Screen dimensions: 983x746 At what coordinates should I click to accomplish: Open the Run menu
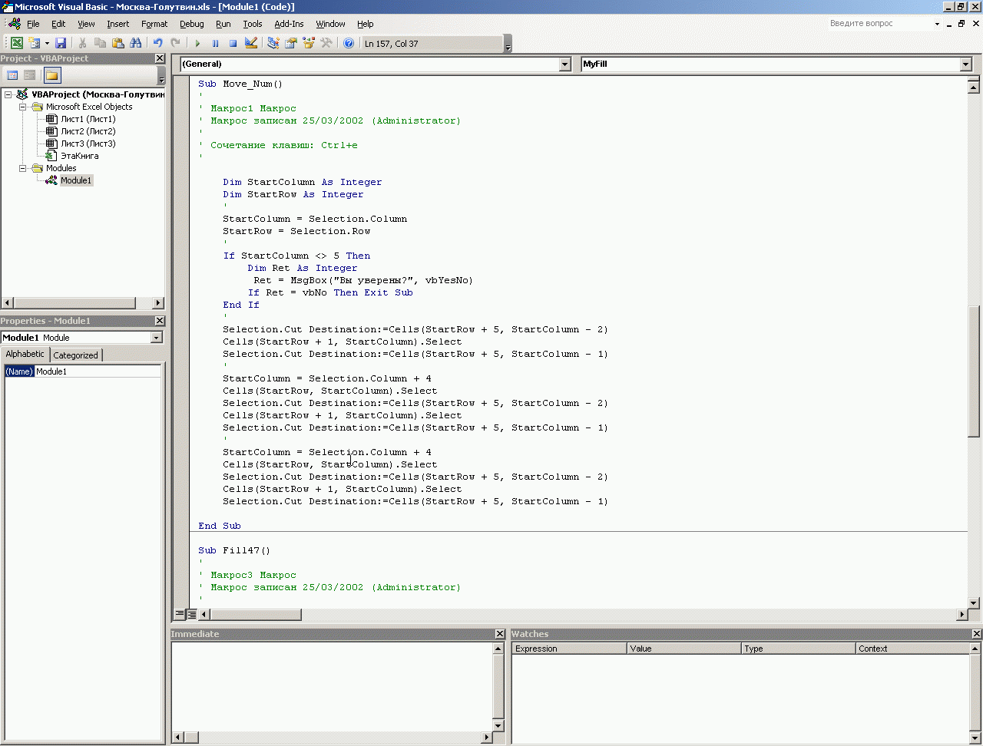(223, 24)
